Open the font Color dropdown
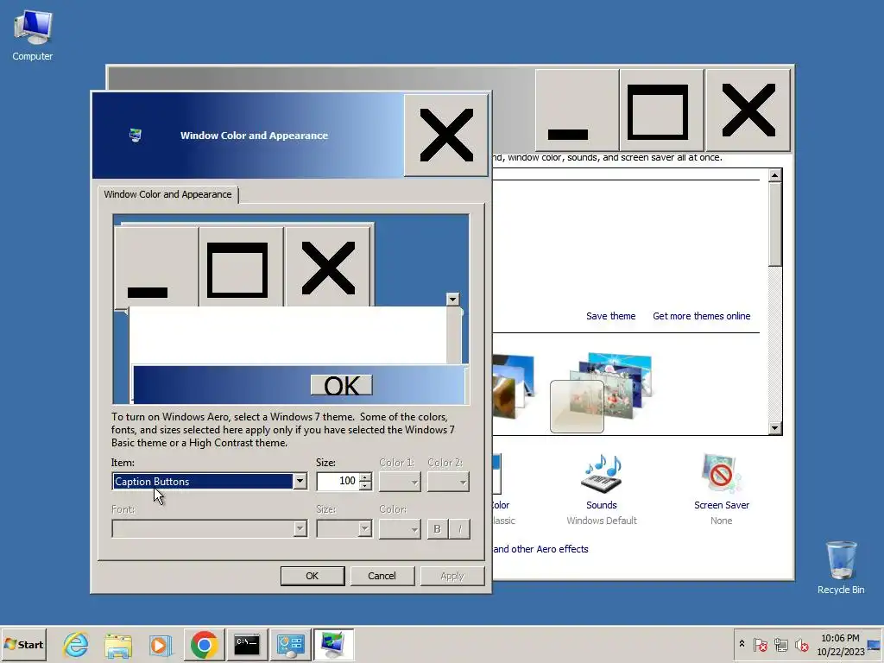 click(x=400, y=529)
